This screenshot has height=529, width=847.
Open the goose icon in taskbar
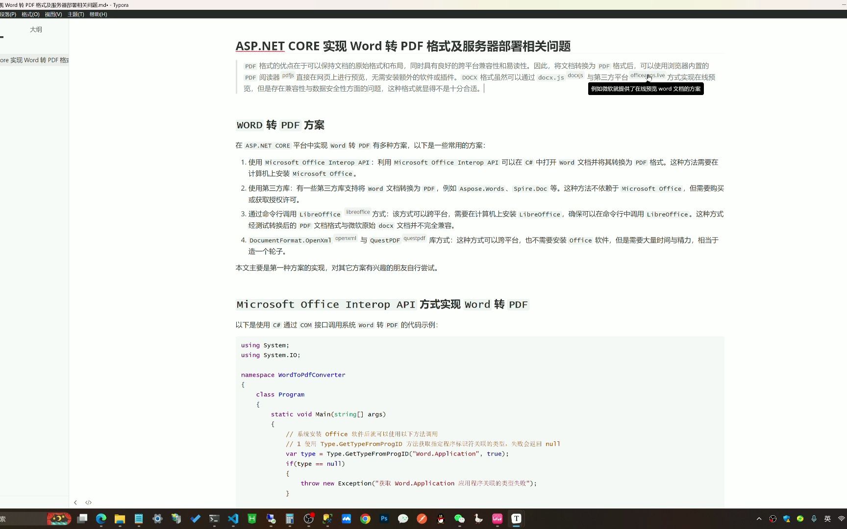click(x=478, y=519)
